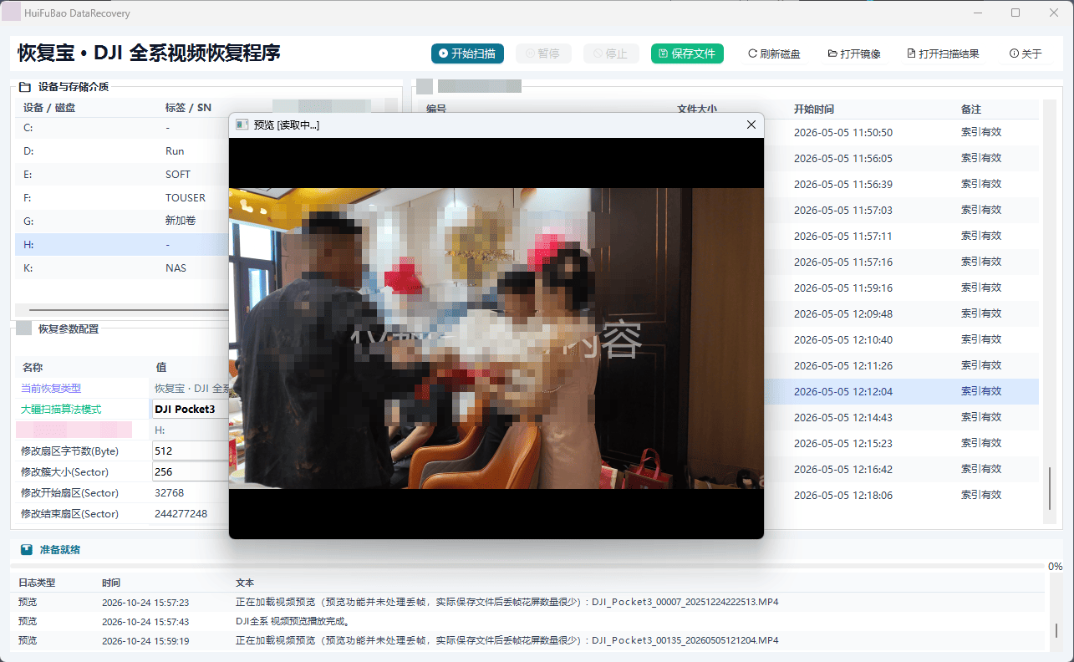Viewport: 1074px width, 662px height.
Task: Click the 保存文件 save button
Action: [x=687, y=53]
